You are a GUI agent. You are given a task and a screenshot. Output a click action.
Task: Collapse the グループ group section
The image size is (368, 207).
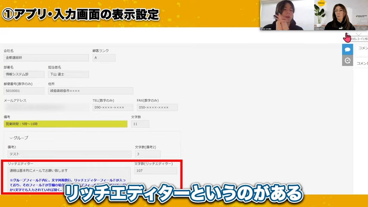click(18, 138)
